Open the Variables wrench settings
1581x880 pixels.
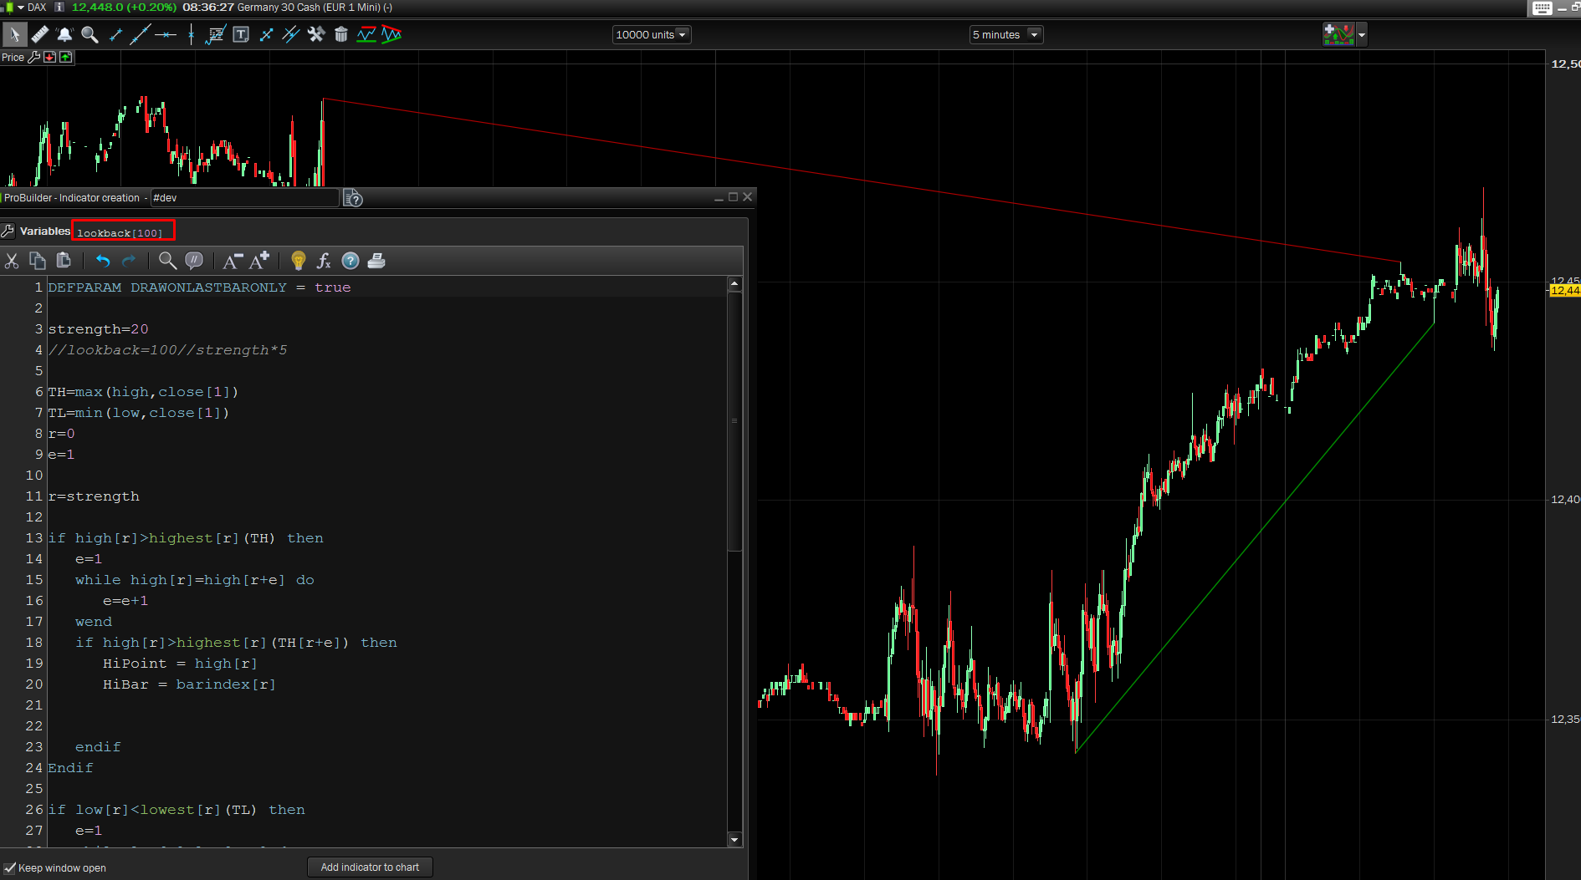(8, 231)
